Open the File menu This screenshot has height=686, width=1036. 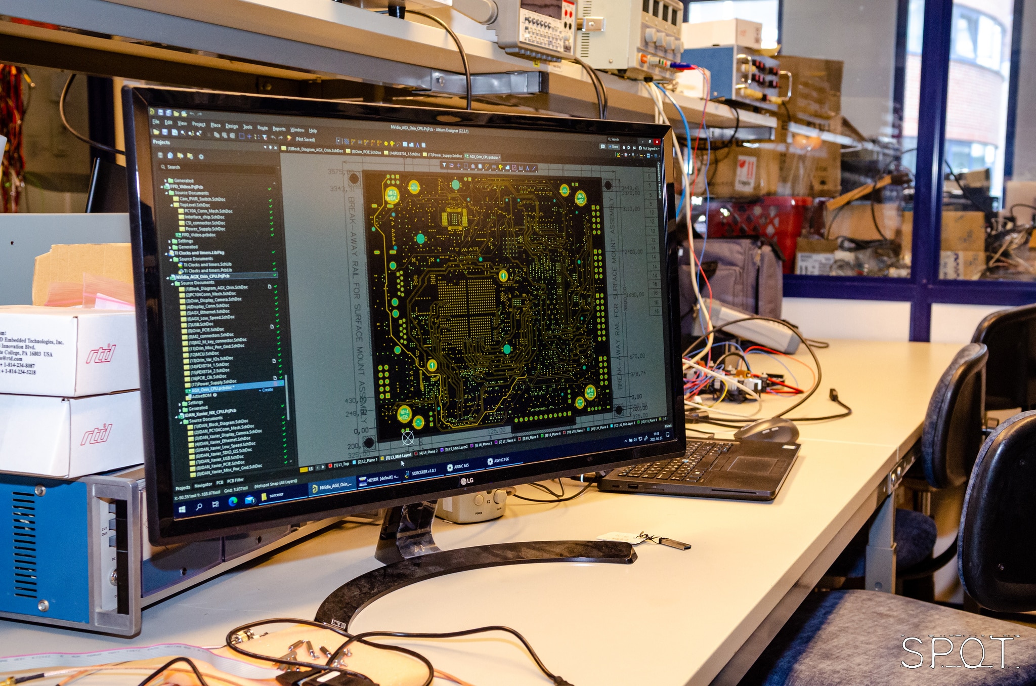[x=156, y=122]
